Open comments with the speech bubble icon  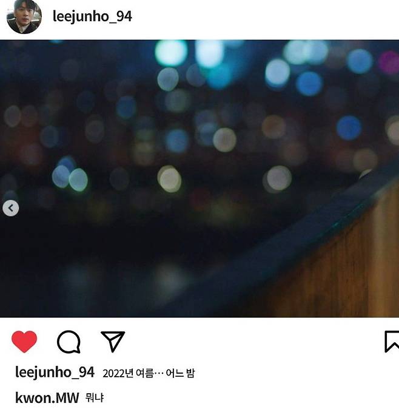69,342
